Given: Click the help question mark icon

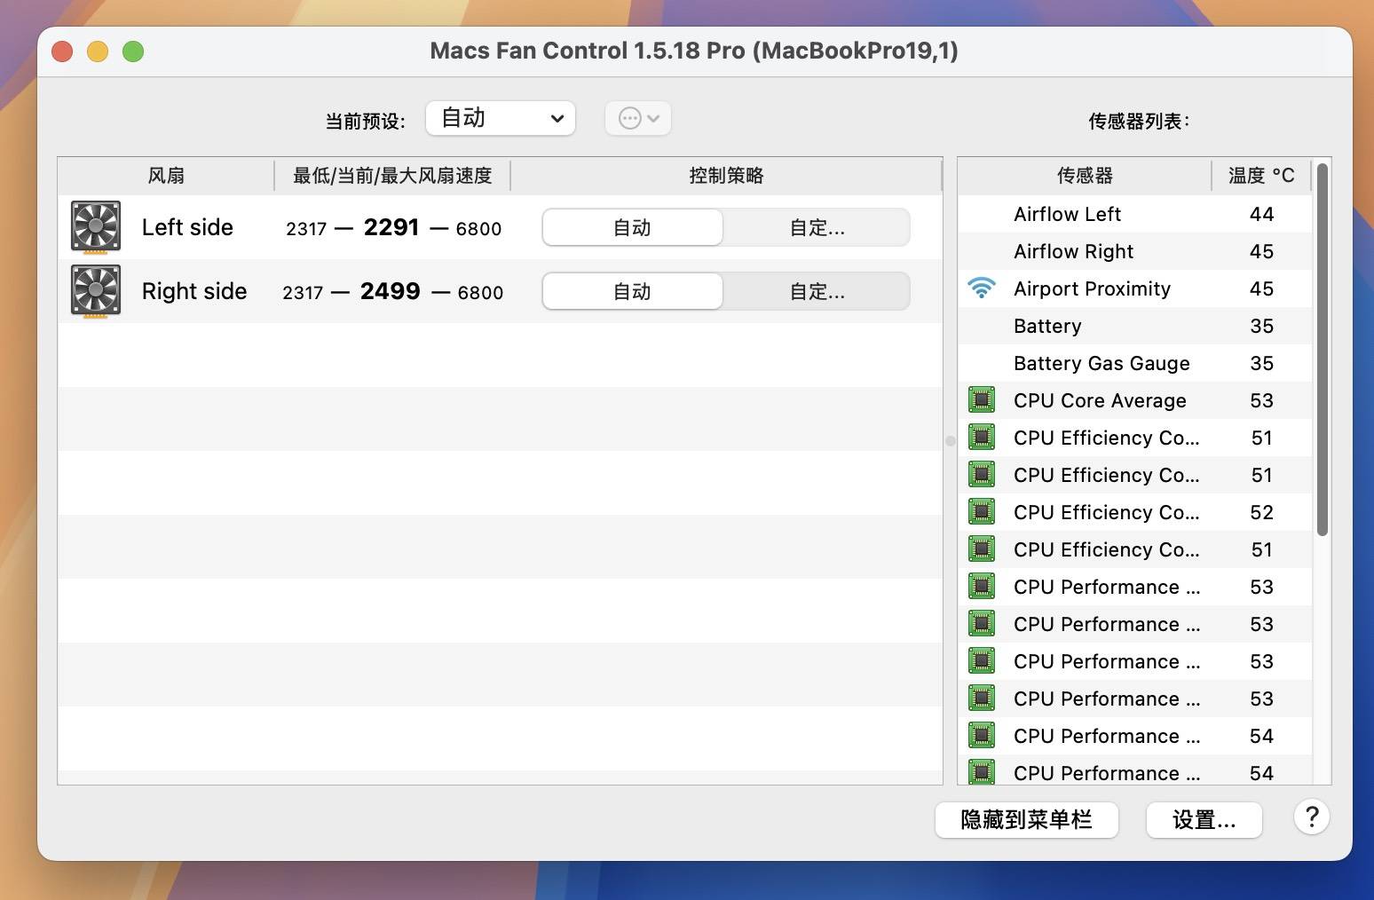Looking at the screenshot, I should [x=1312, y=817].
